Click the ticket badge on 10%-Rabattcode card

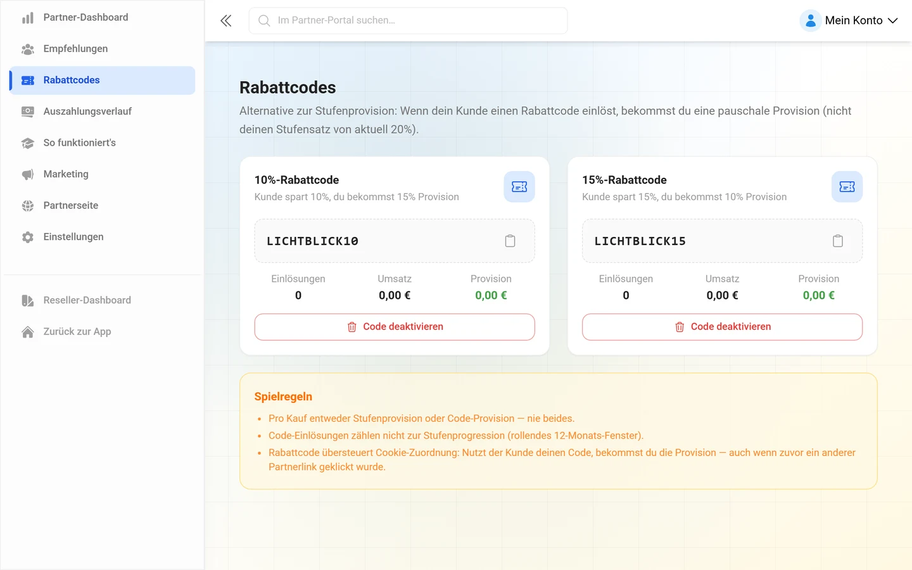coord(519,187)
